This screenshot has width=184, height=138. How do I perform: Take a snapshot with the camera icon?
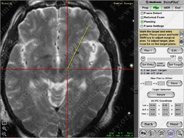[x=171, y=133]
